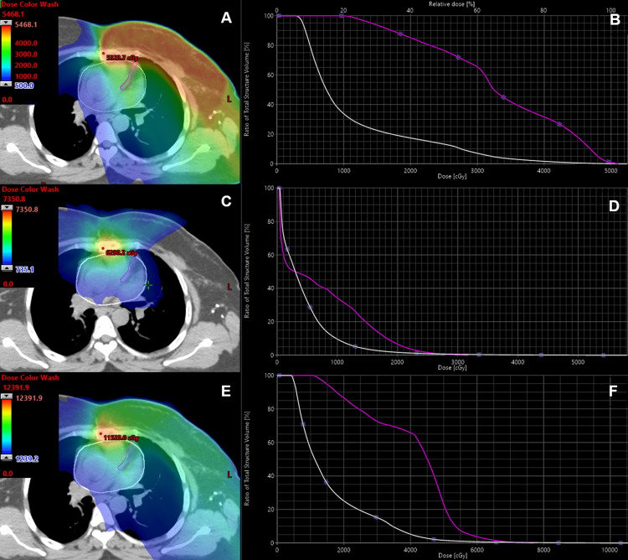Click the 4000.0 label on panel A scale
The height and width of the screenshot is (560, 628).
[x=26, y=44]
